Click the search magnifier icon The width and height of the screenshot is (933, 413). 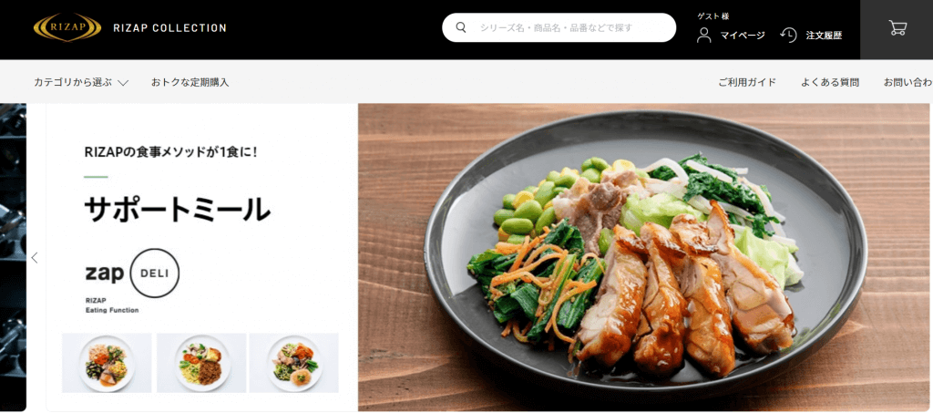460,27
